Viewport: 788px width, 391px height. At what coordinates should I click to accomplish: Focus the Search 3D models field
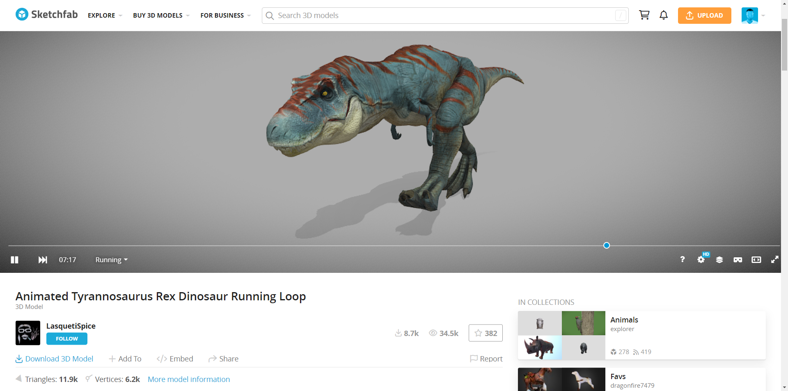445,16
